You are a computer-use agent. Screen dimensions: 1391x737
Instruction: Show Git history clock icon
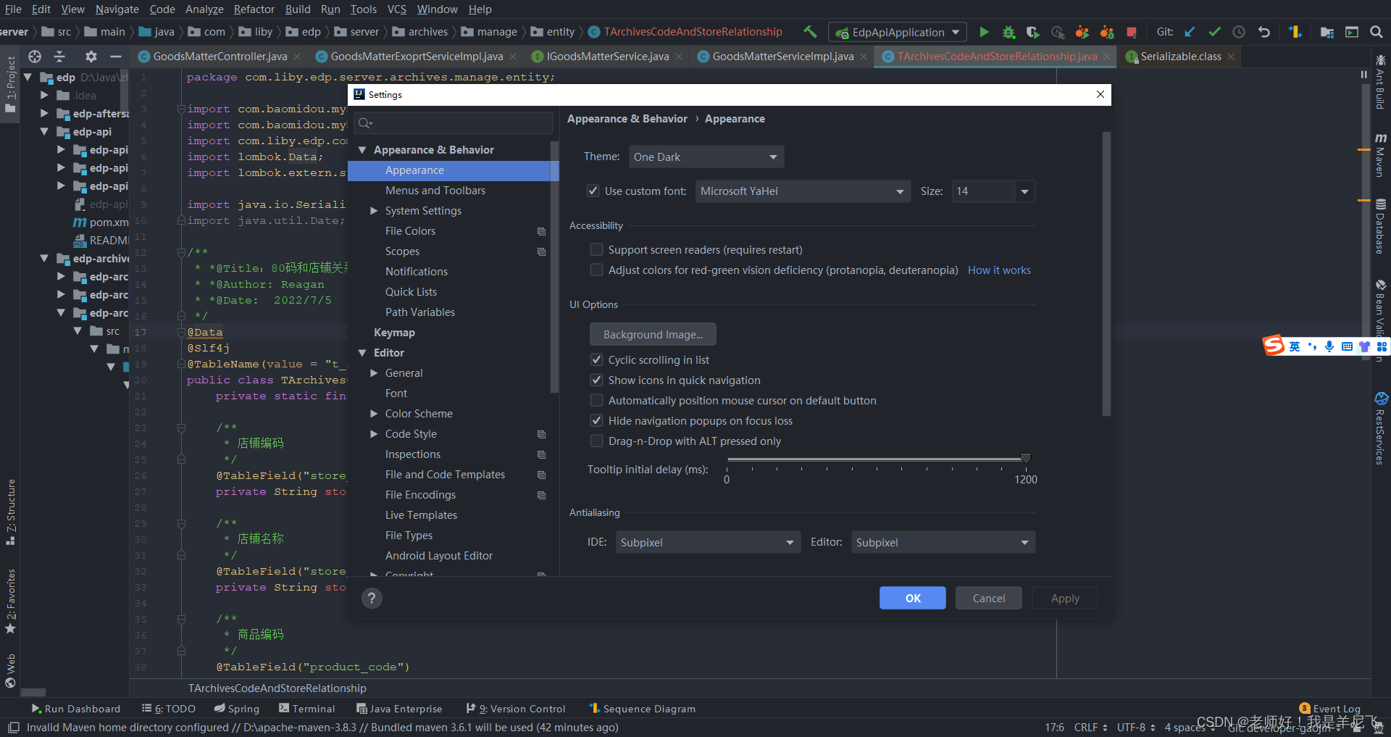click(x=1239, y=32)
